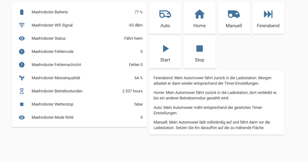Open the 2.537 hours Betriebsstunden value
Screen dimensions: 308x162
point(132,91)
